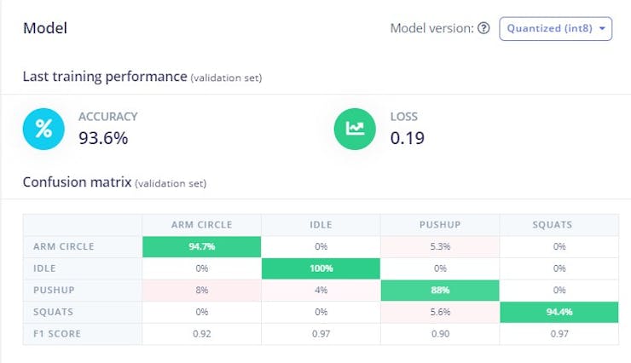631x363 pixels.
Task: Click the PUSHUP column header
Action: [x=440, y=225]
